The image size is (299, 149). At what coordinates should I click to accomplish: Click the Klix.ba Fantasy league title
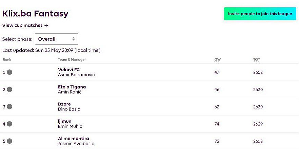pyautogui.click(x=35, y=14)
